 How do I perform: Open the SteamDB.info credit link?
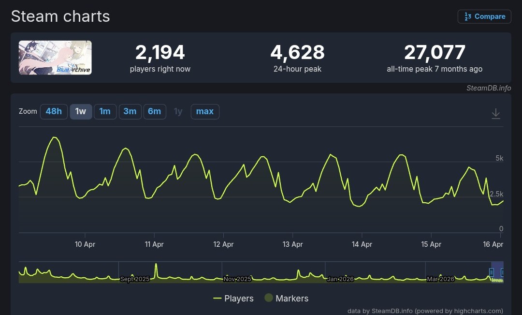[x=489, y=88]
